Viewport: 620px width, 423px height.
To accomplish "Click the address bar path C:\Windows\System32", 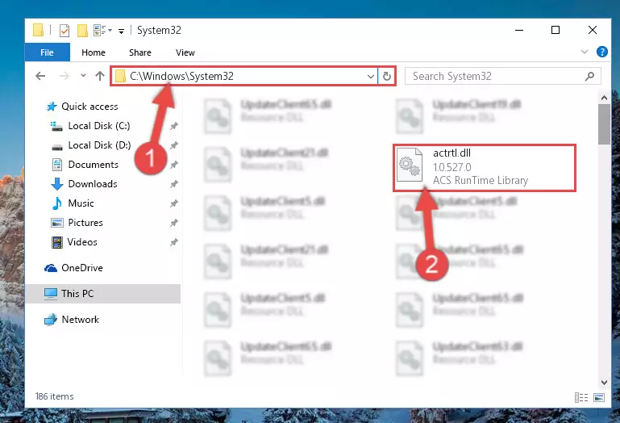I will [182, 76].
